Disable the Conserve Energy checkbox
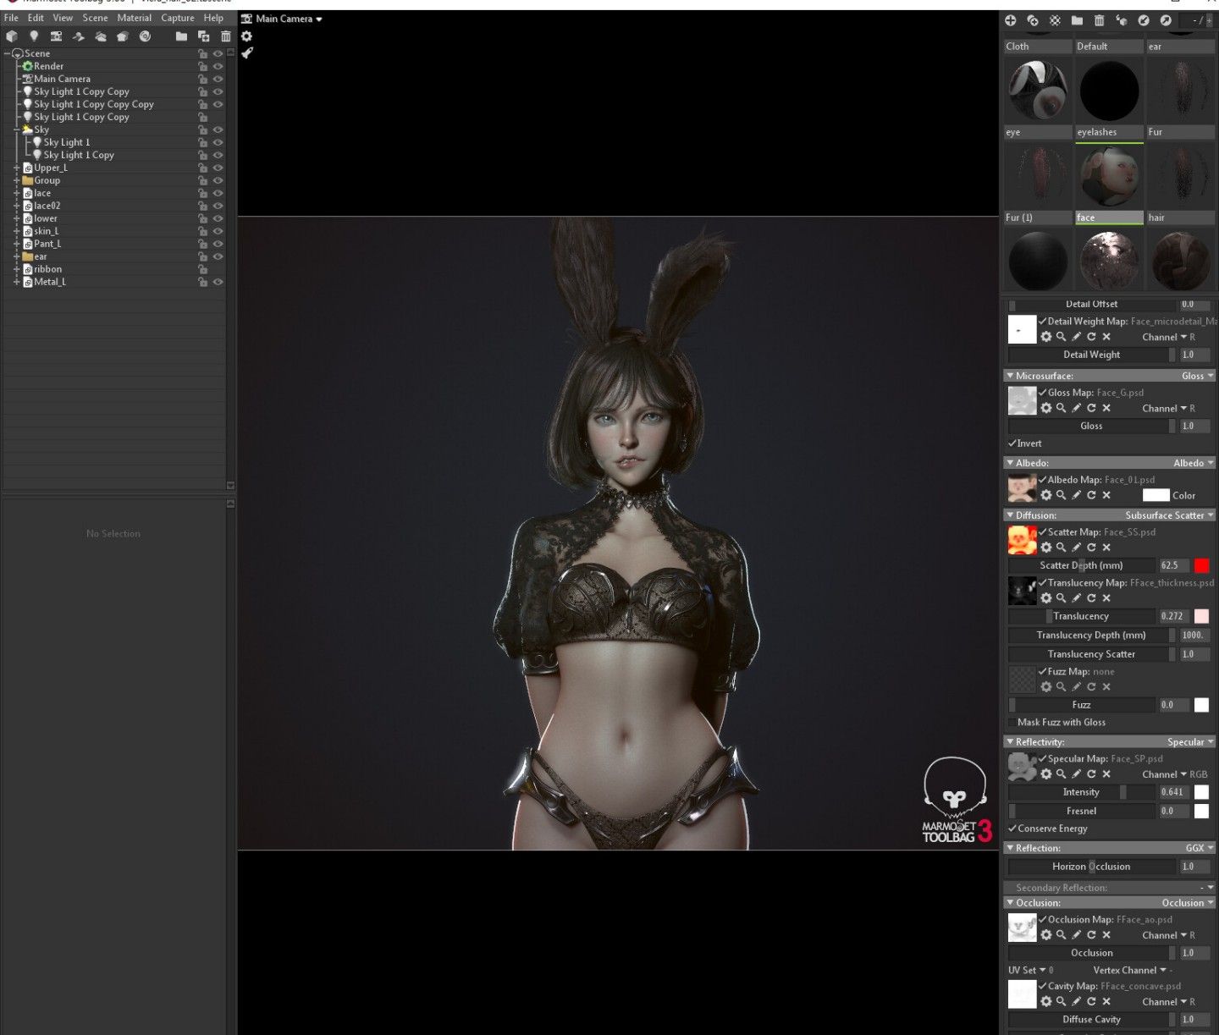Screen dimensions: 1219x1035 [x=1012, y=829]
